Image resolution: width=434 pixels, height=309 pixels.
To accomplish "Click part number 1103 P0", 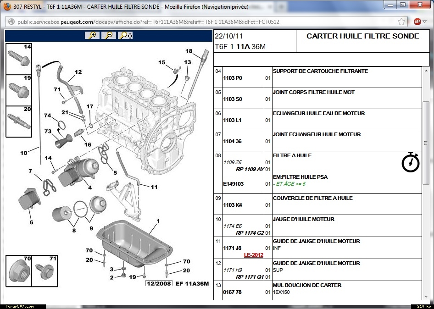I will [x=233, y=78].
